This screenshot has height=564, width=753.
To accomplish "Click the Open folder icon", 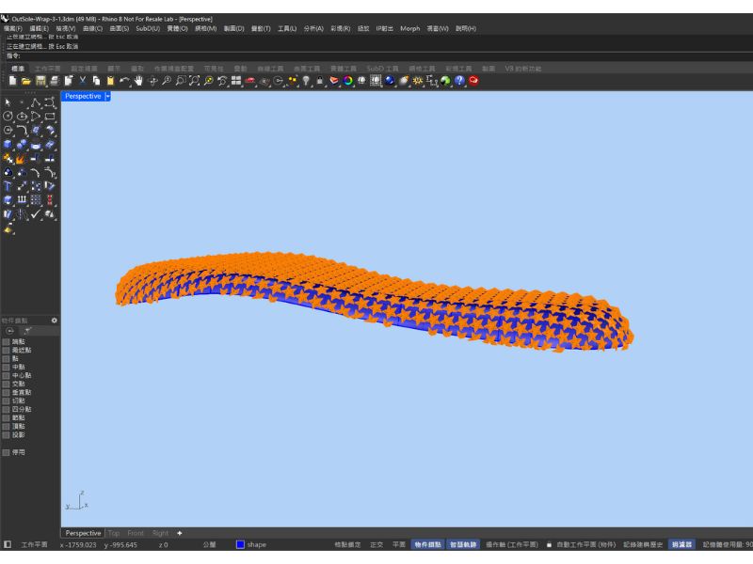I will (26, 81).
